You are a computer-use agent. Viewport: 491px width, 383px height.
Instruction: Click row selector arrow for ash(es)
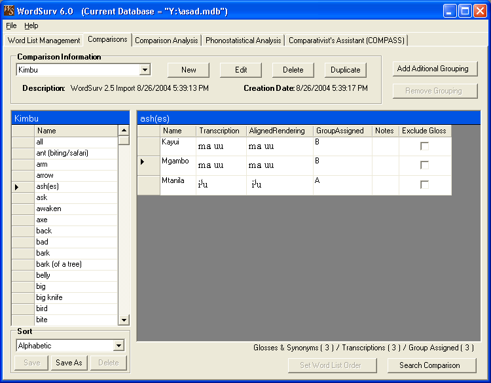[23, 187]
